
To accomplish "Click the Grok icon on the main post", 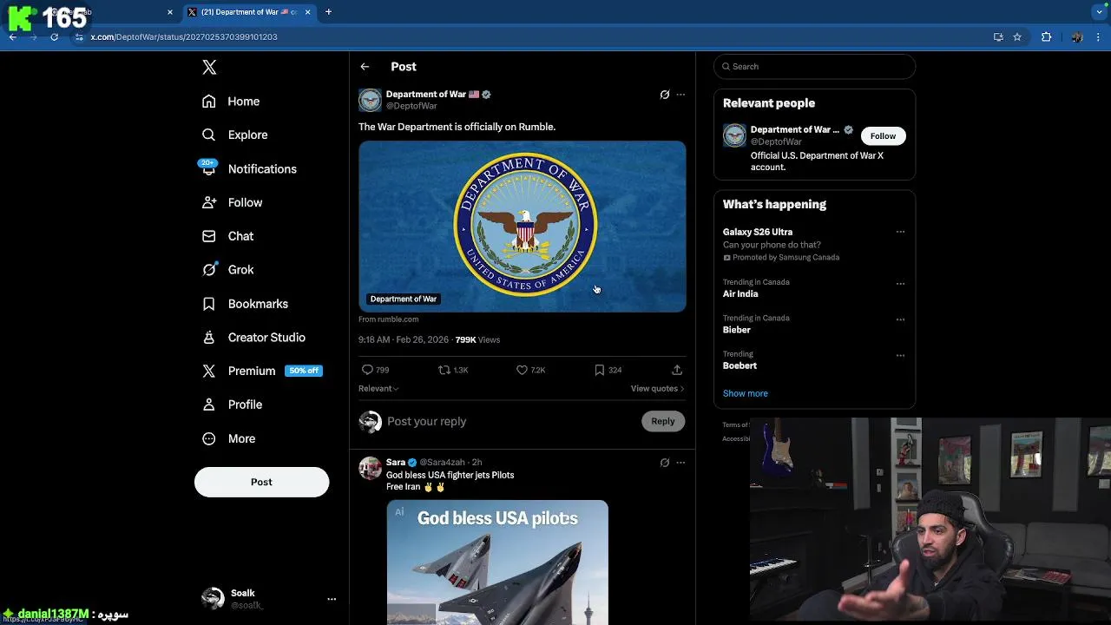I will (x=665, y=95).
